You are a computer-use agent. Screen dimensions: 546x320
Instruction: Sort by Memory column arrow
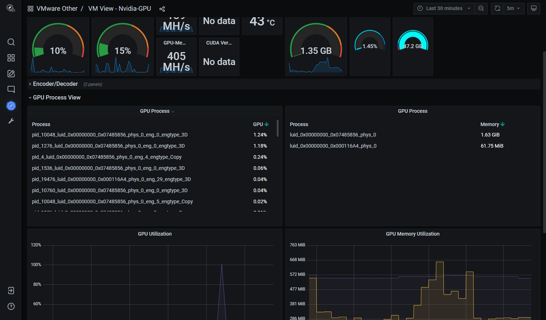coord(503,124)
